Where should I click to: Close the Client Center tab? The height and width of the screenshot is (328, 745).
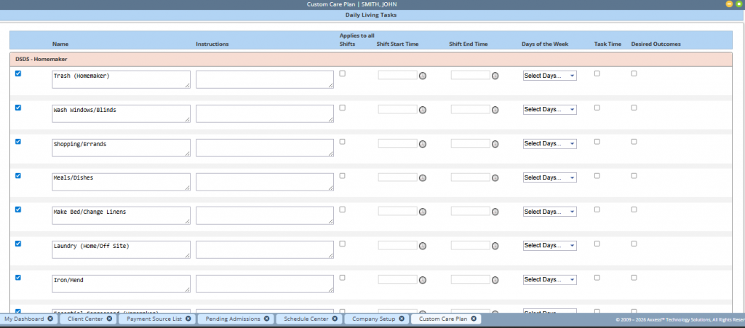(x=109, y=319)
